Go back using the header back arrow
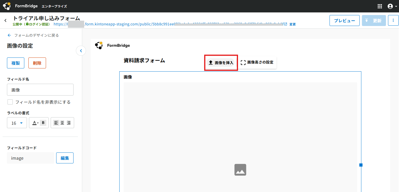This screenshot has height=192, width=399. pos(5,20)
